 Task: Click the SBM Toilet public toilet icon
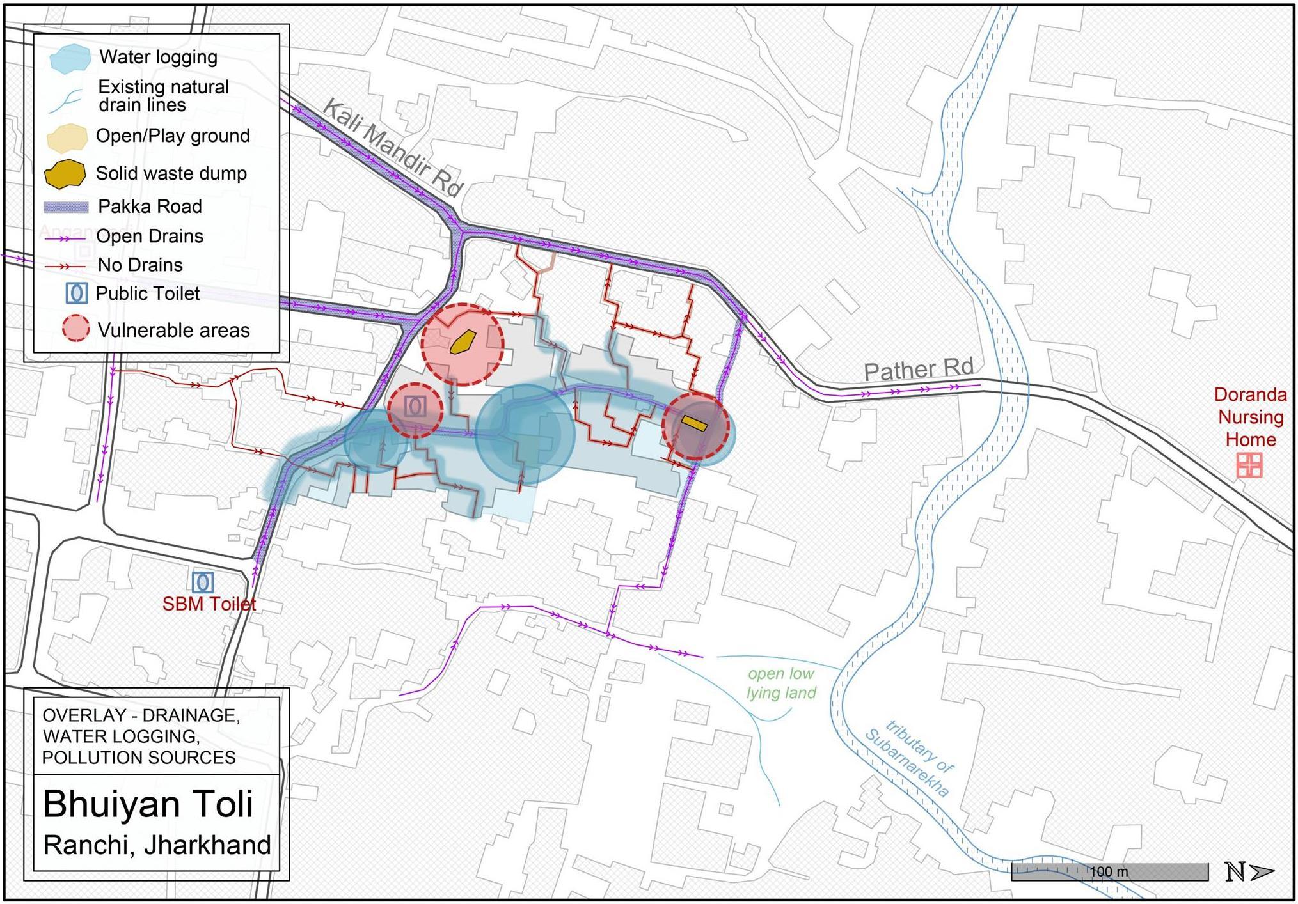[203, 582]
